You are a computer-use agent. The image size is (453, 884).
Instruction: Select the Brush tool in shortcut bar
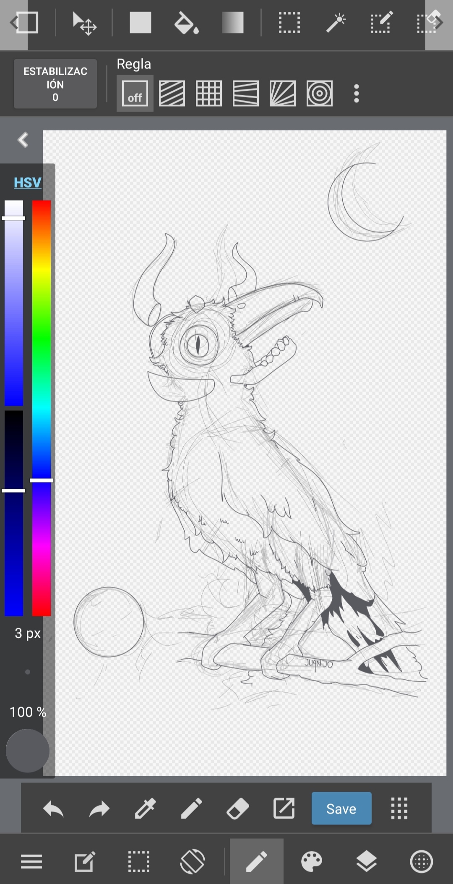point(192,808)
